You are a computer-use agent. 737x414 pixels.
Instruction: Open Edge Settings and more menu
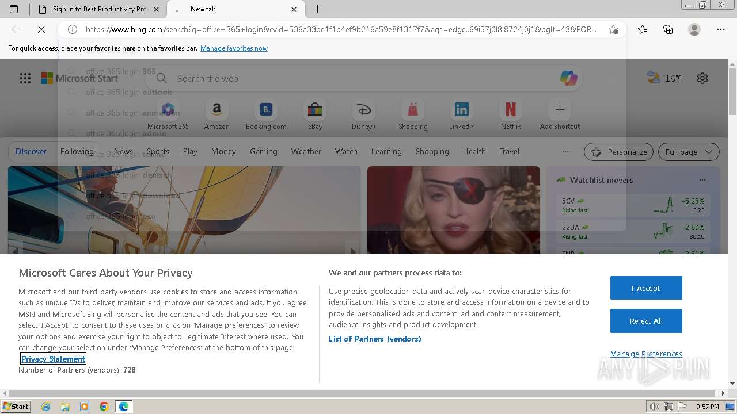point(721,29)
